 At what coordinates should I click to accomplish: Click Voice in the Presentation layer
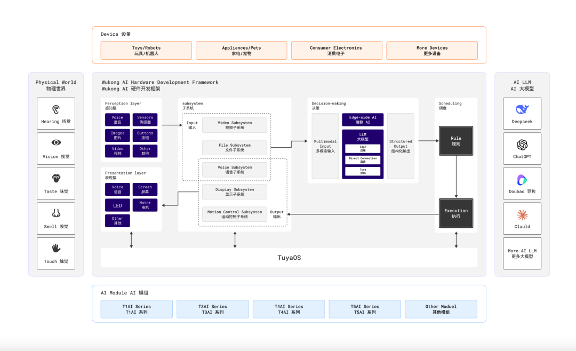click(x=117, y=189)
